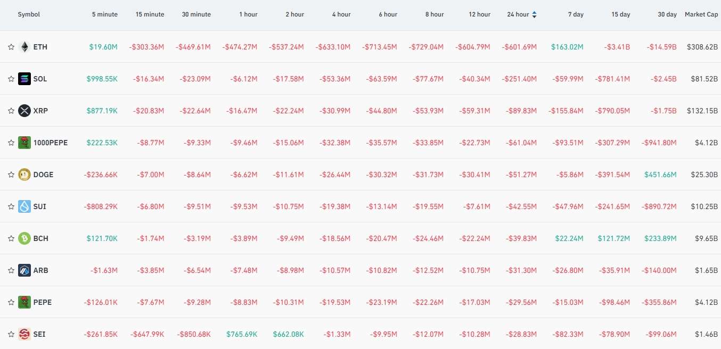Click the SEI red logo icon
This screenshot has width=721, height=349.
[24, 334]
